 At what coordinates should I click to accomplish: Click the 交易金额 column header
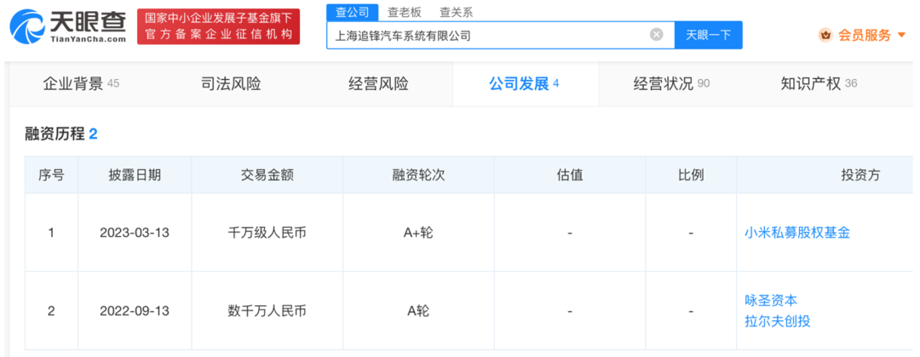(x=267, y=175)
